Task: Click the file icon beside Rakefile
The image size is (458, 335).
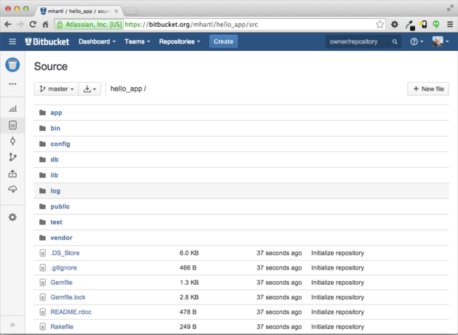Action: point(43,326)
